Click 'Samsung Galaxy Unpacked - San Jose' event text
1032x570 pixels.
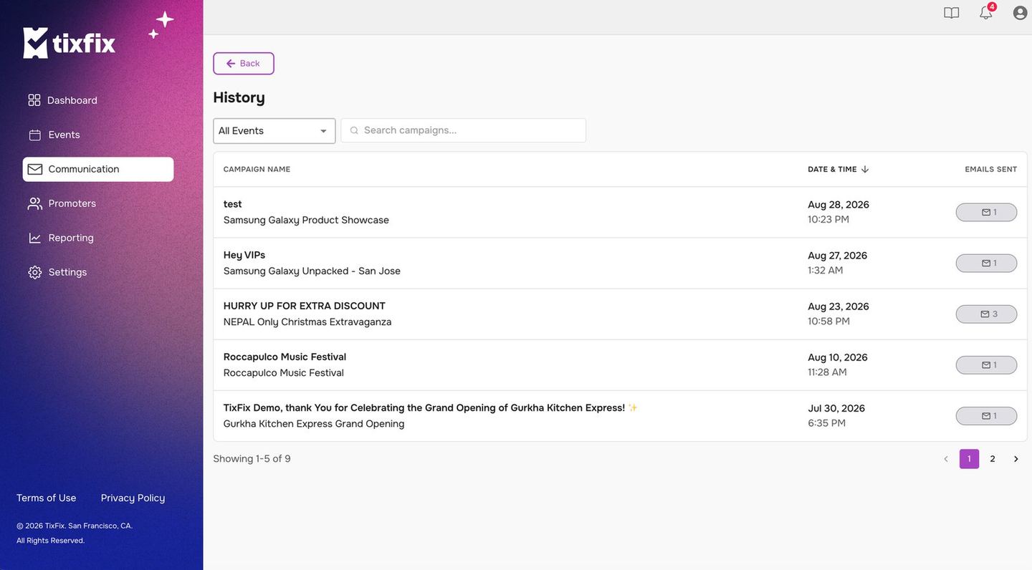click(x=312, y=271)
